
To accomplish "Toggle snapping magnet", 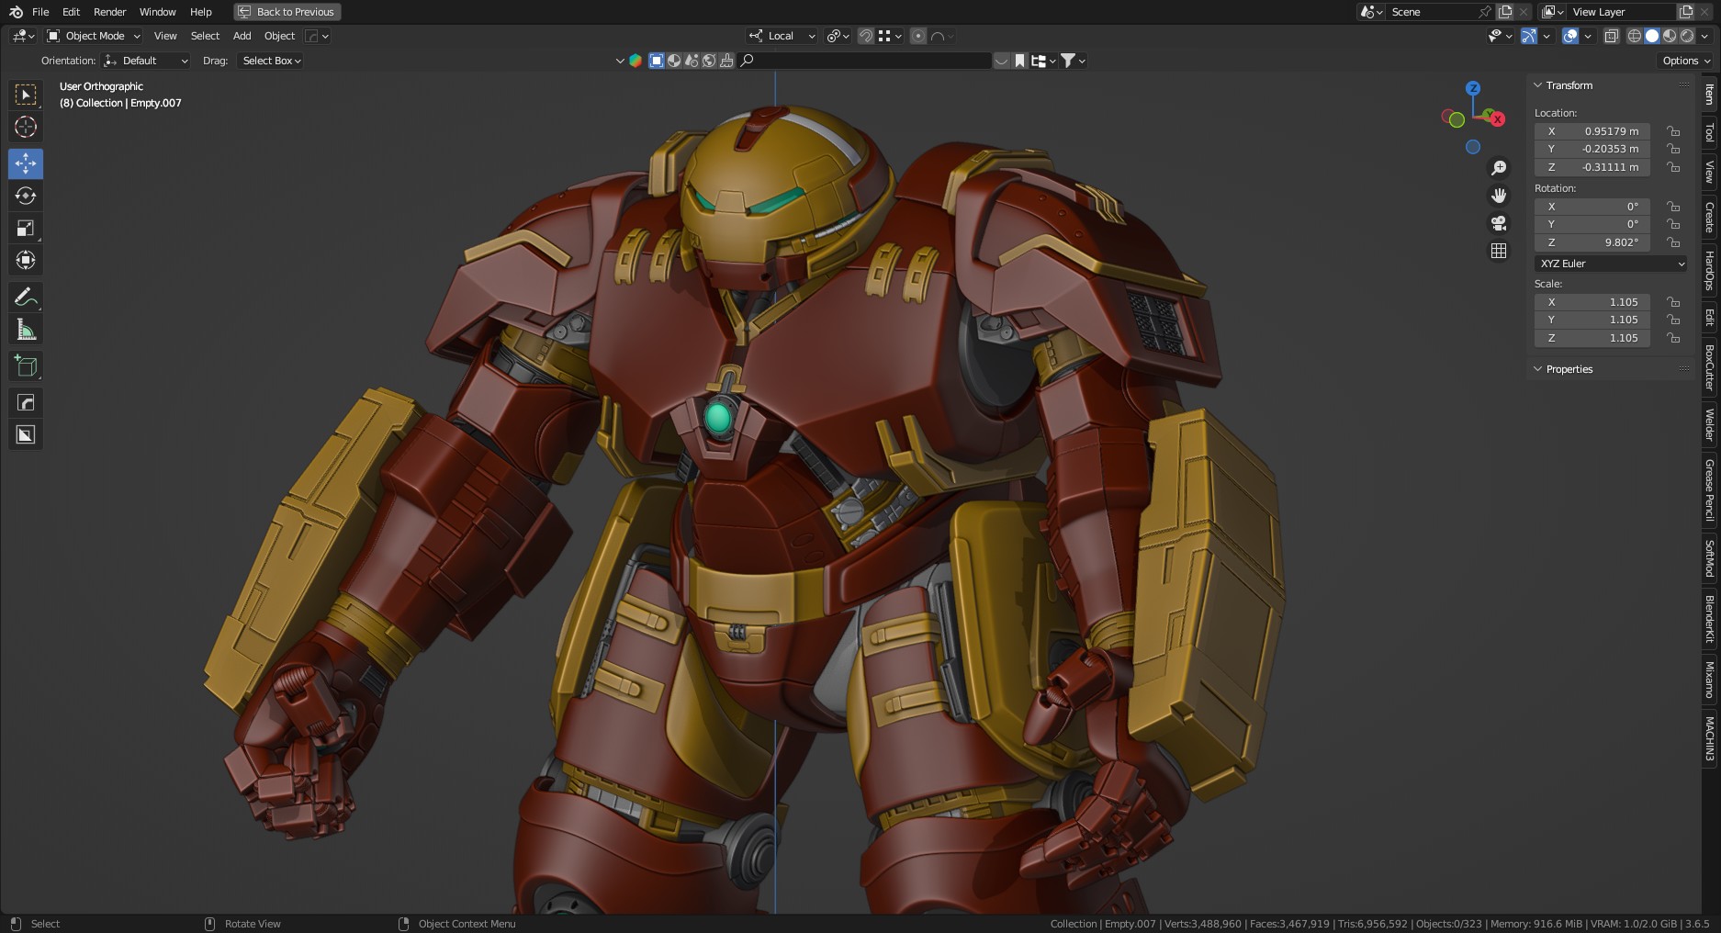I will click(x=866, y=36).
